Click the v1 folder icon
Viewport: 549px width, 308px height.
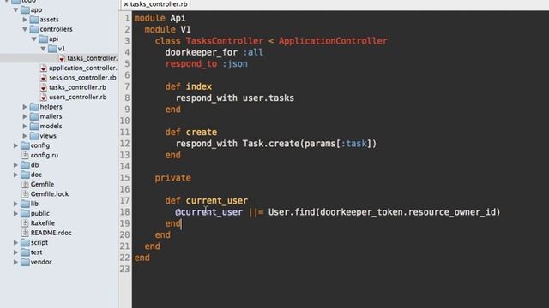(52, 49)
